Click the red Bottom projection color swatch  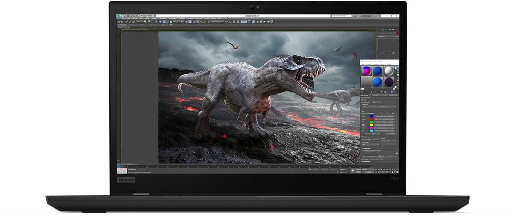click(371, 120)
